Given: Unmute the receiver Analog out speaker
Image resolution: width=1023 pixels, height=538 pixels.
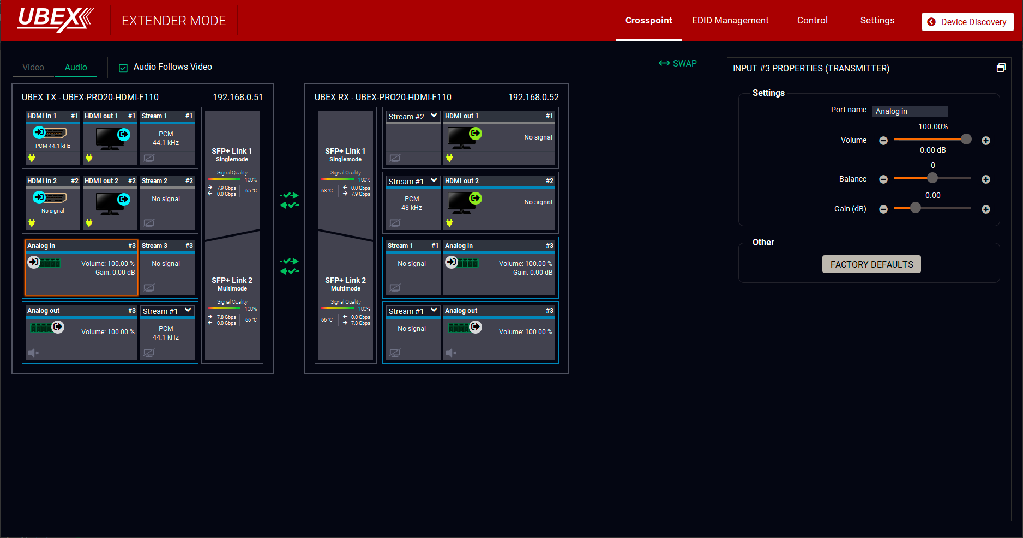Looking at the screenshot, I should pyautogui.click(x=451, y=353).
